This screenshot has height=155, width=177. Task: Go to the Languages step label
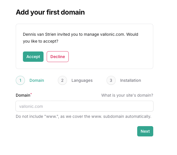pyautogui.click(x=82, y=80)
